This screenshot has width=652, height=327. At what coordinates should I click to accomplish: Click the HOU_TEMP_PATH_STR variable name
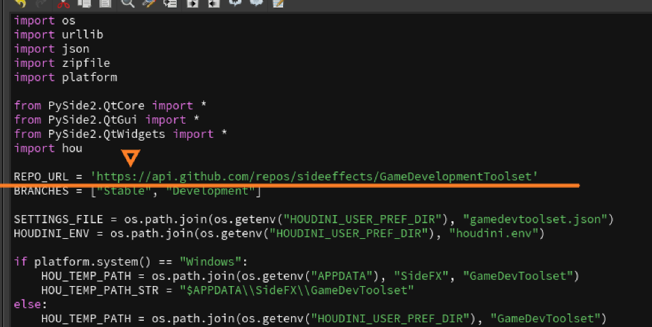click(100, 290)
